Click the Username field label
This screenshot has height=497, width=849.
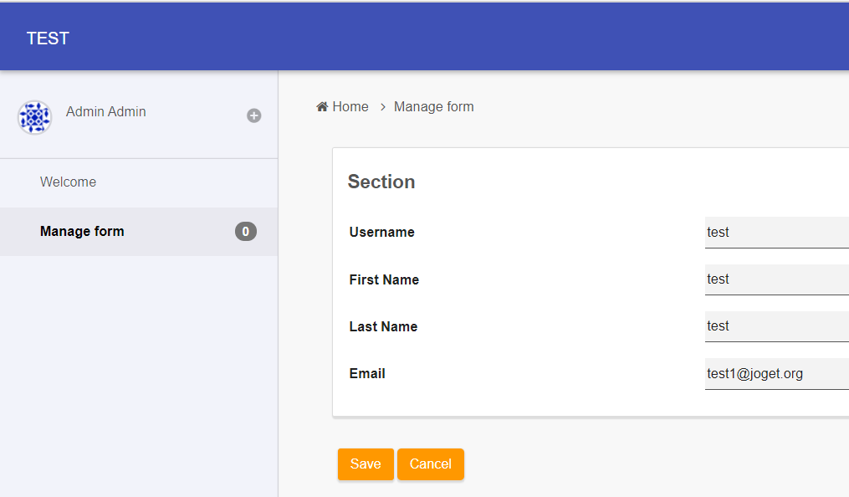click(x=381, y=233)
